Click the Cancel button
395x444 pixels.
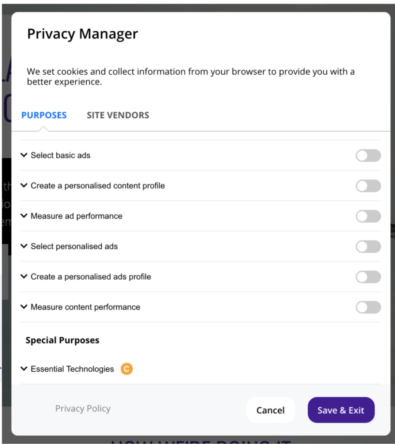(271, 410)
